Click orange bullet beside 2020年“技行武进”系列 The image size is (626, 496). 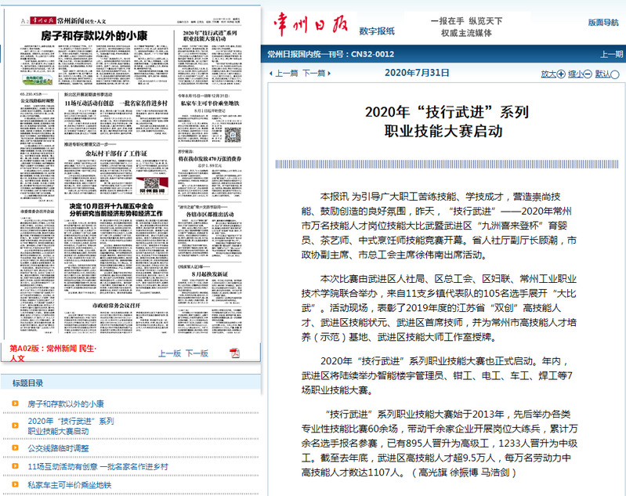coord(15,425)
